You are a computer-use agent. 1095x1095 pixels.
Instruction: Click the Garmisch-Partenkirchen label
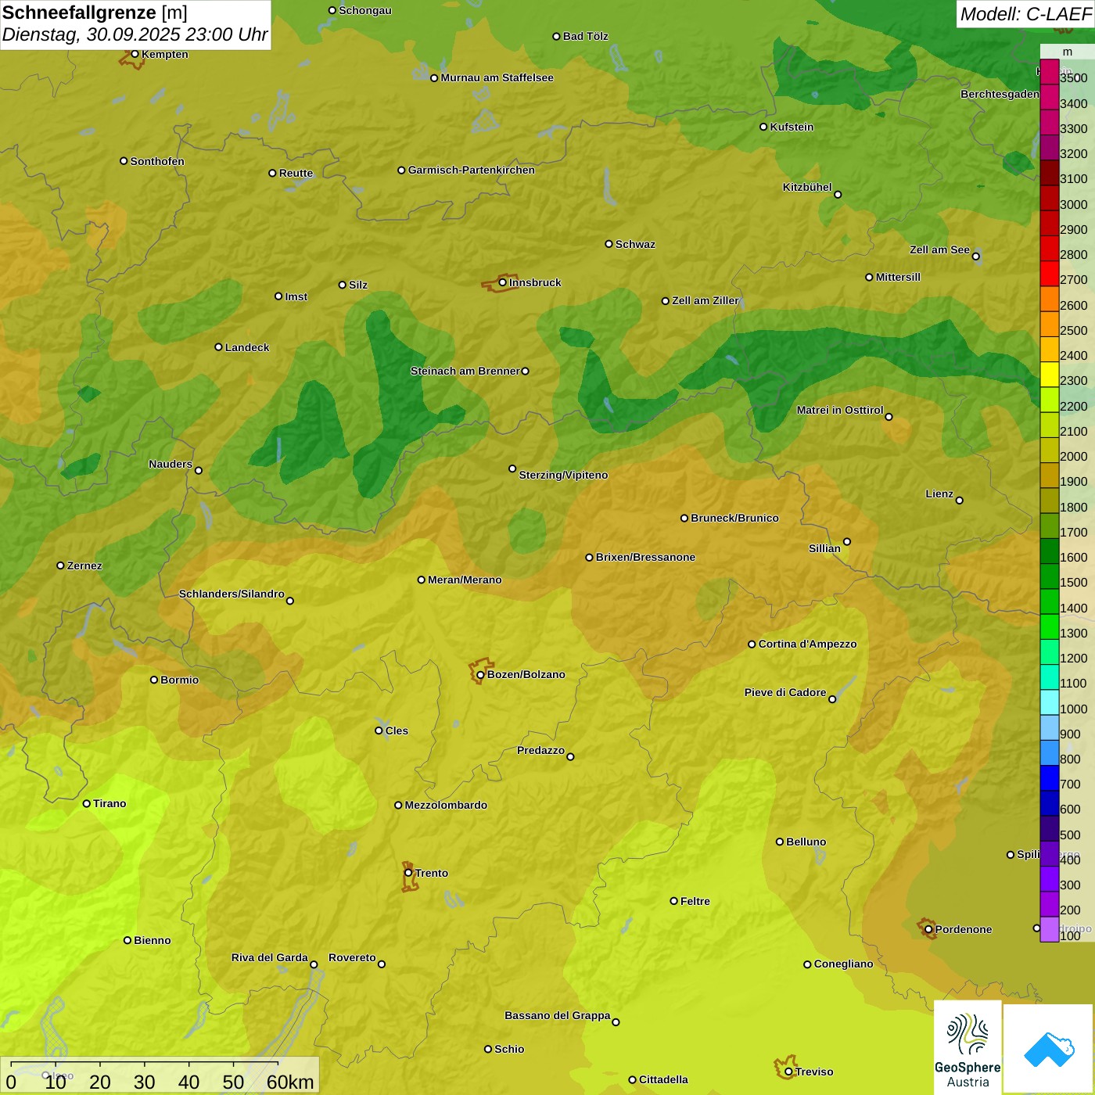472,170
